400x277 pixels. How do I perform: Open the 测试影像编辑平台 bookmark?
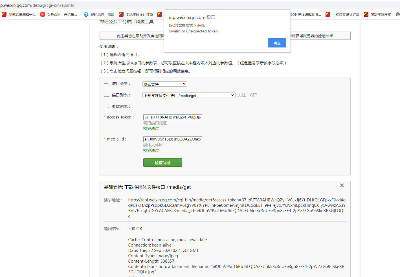(19, 14)
